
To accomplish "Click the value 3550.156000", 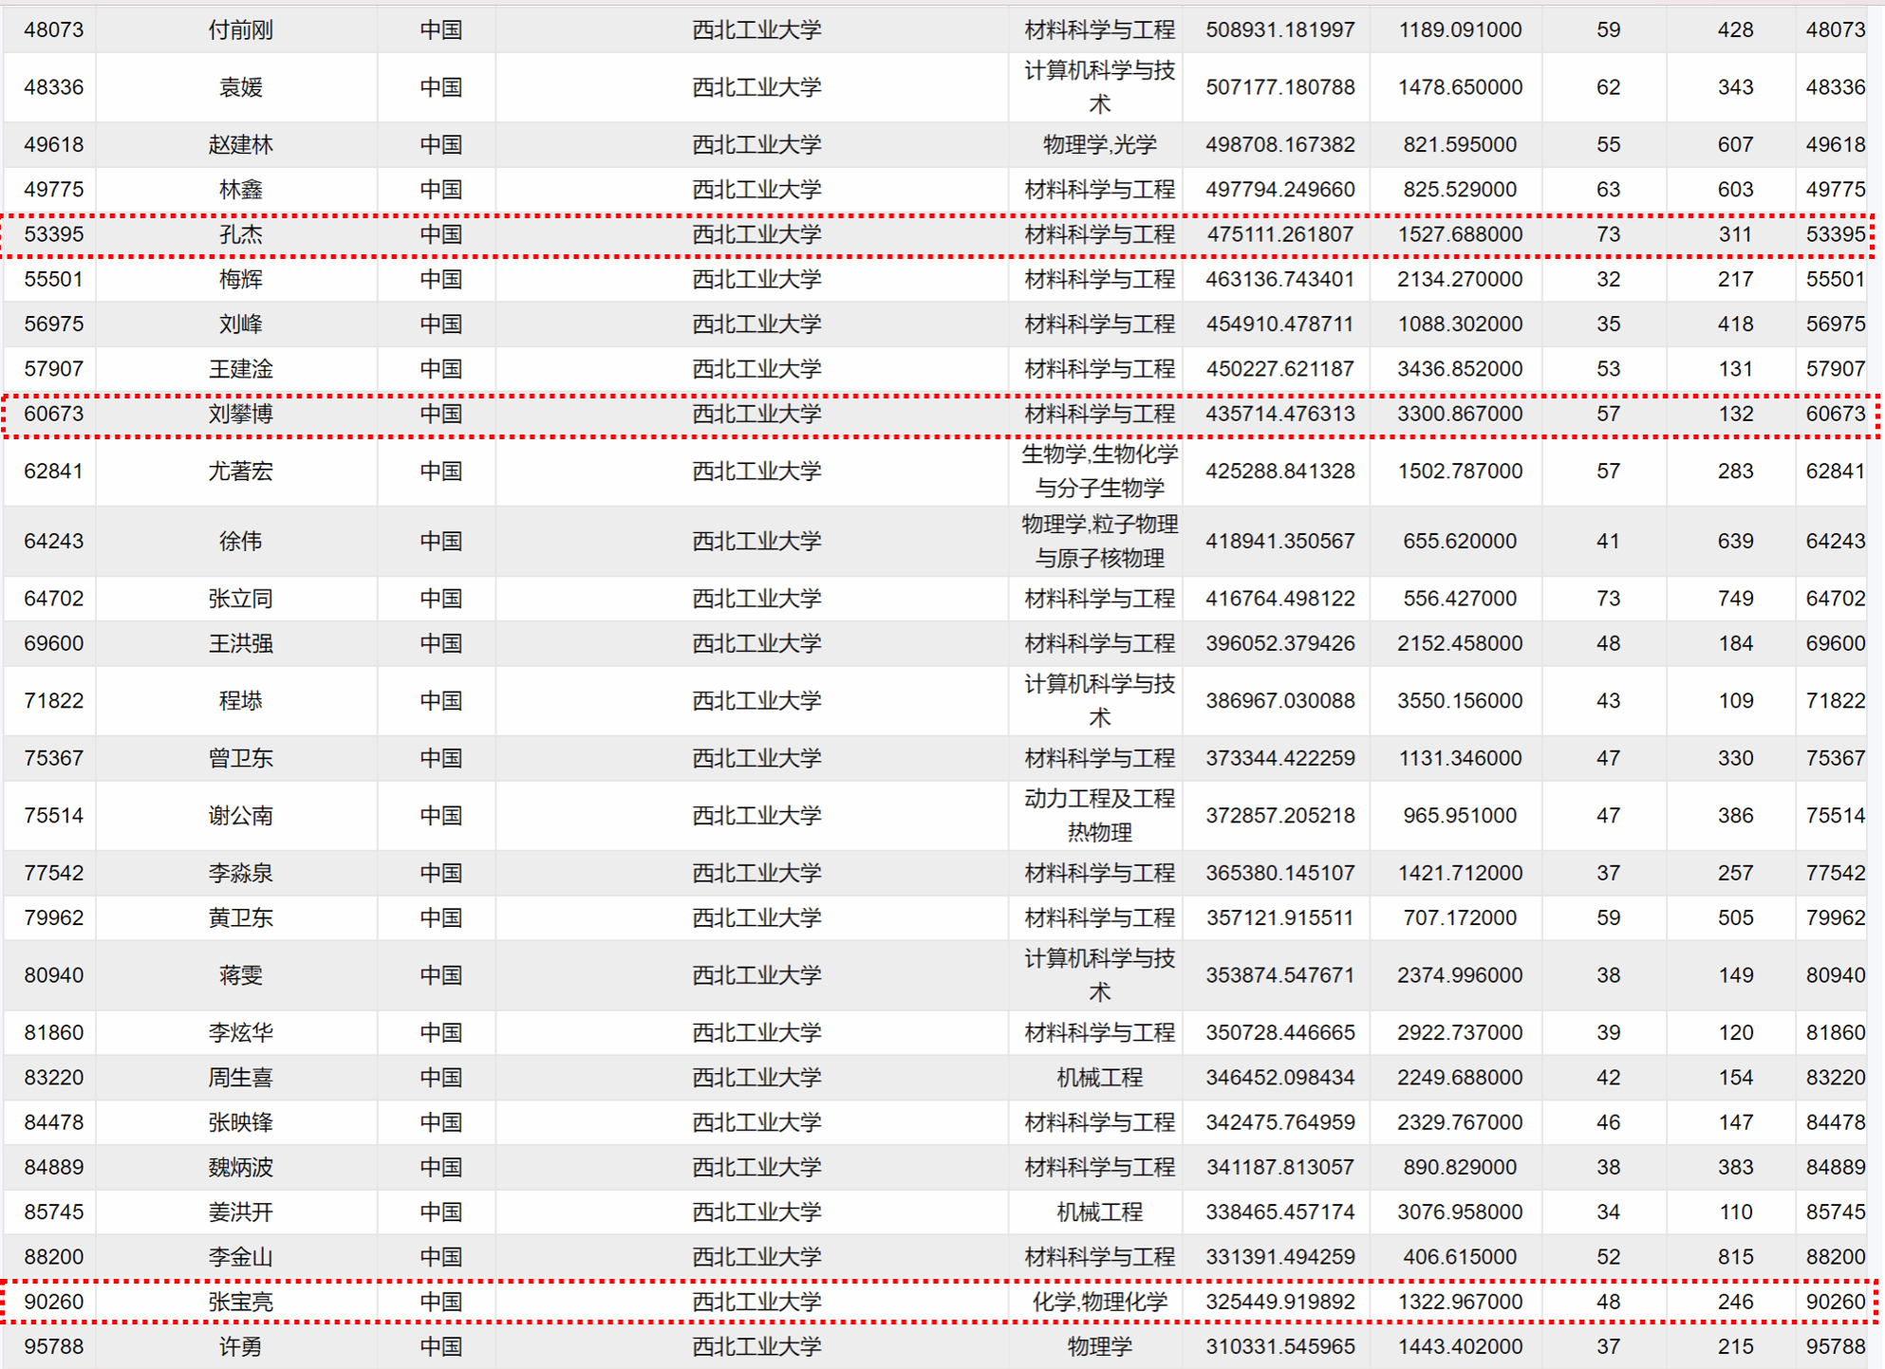I will [1460, 701].
